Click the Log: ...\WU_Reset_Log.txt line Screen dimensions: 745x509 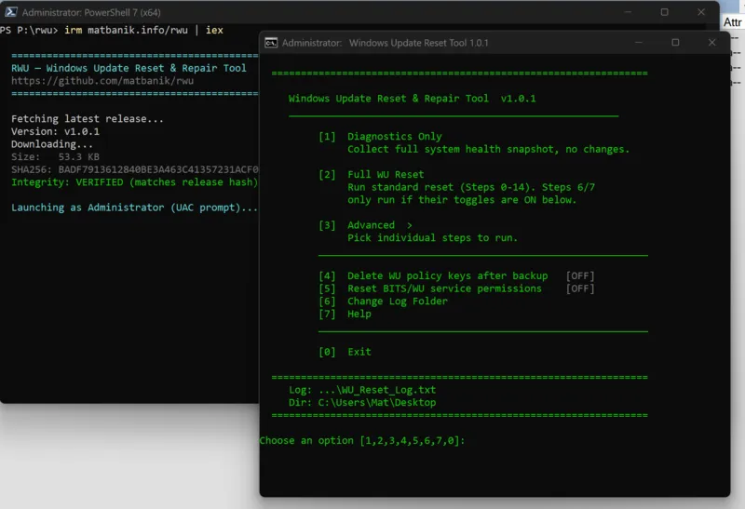click(x=362, y=390)
